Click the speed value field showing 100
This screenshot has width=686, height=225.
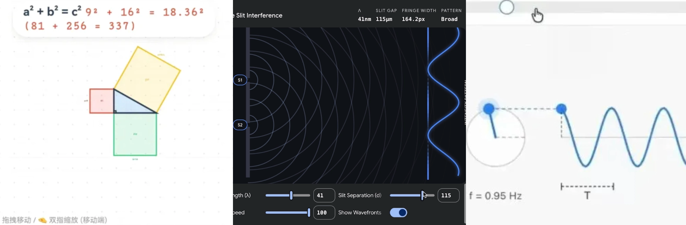tap(324, 213)
